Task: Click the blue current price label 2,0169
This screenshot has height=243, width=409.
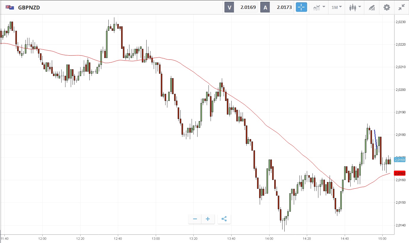Action: click(400, 160)
